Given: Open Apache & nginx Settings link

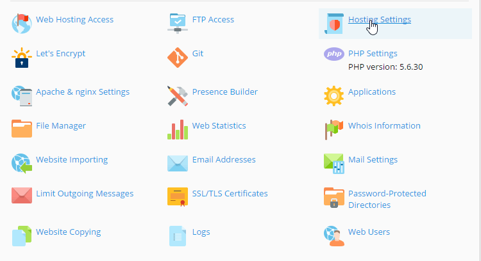Looking at the screenshot, I should click(x=83, y=92).
